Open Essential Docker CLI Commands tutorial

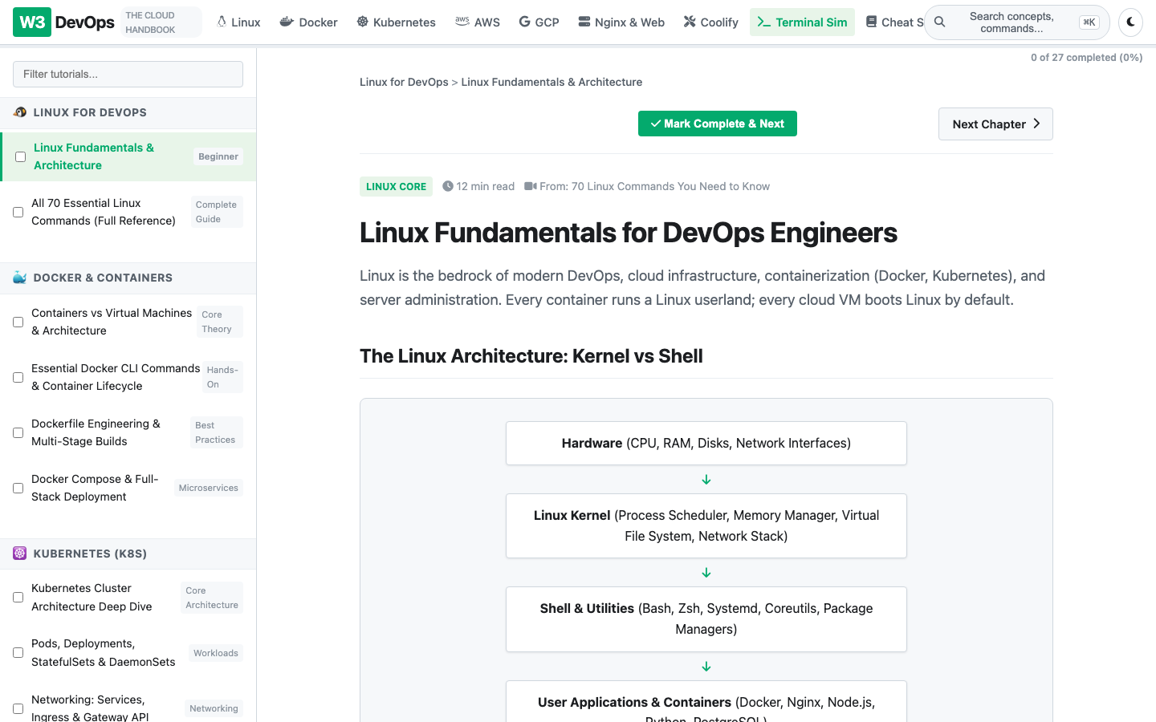(x=116, y=377)
